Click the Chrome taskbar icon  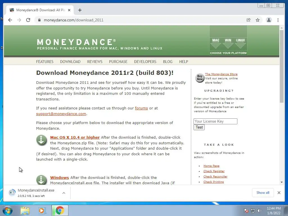tap(60, 210)
